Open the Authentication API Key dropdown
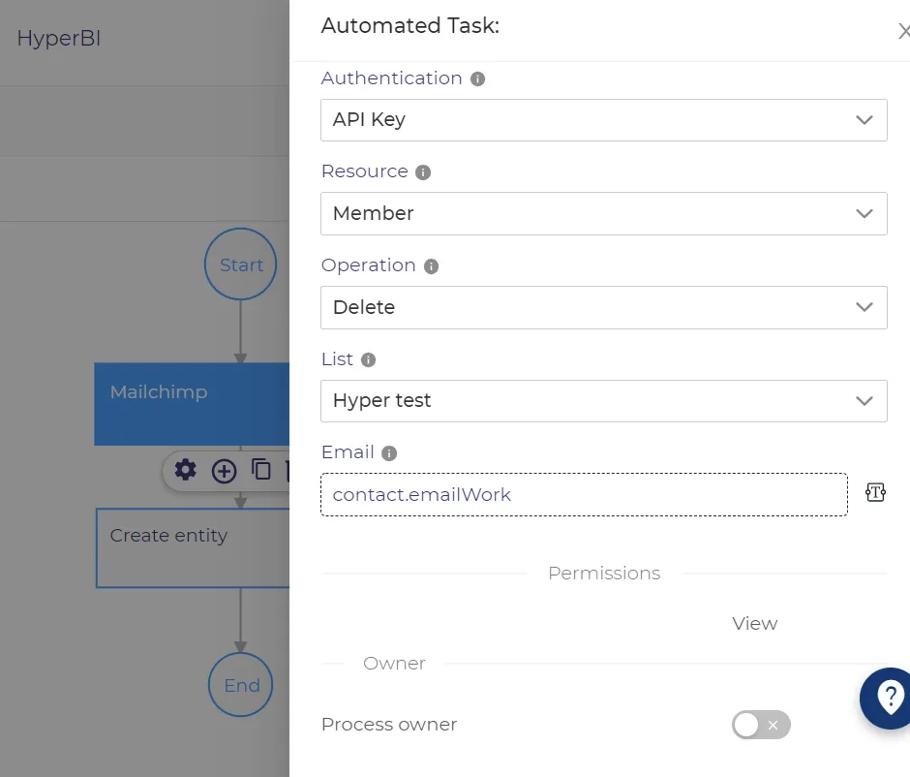The width and height of the screenshot is (910, 777). [x=603, y=120]
